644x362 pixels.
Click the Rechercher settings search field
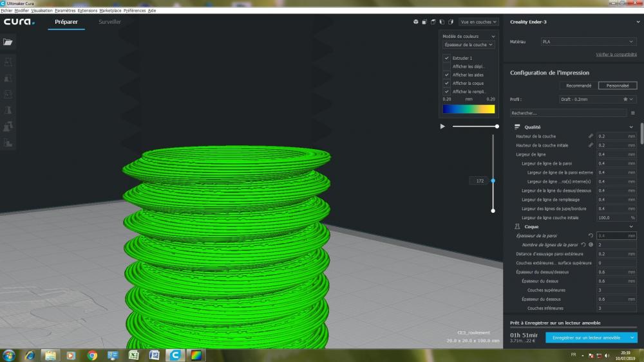point(568,113)
